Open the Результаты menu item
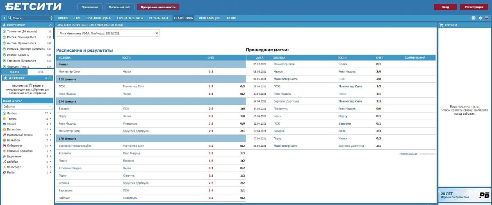The height and width of the screenshot is (205, 492). pos(158,18)
